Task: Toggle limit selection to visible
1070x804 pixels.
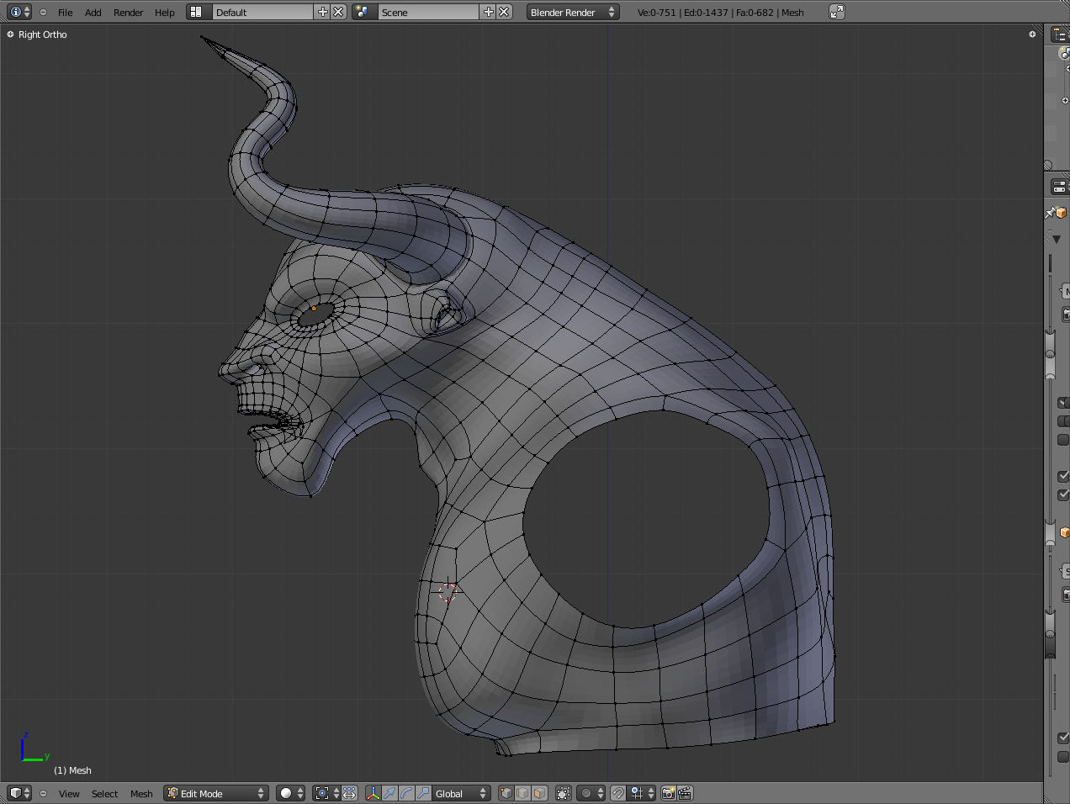Action: coord(564,793)
